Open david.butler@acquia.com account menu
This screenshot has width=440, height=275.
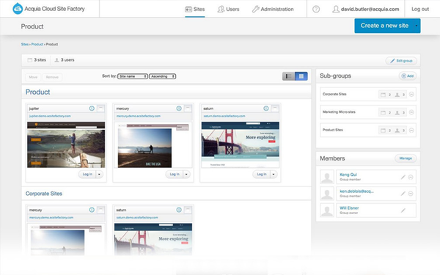tap(366, 10)
